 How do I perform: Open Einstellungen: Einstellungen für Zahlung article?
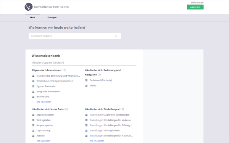pyautogui.click(x=111, y=125)
